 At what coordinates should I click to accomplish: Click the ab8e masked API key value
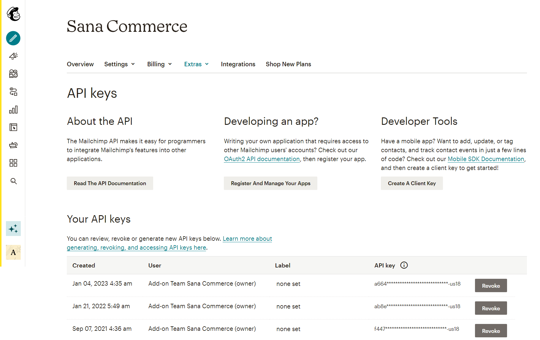(x=417, y=306)
